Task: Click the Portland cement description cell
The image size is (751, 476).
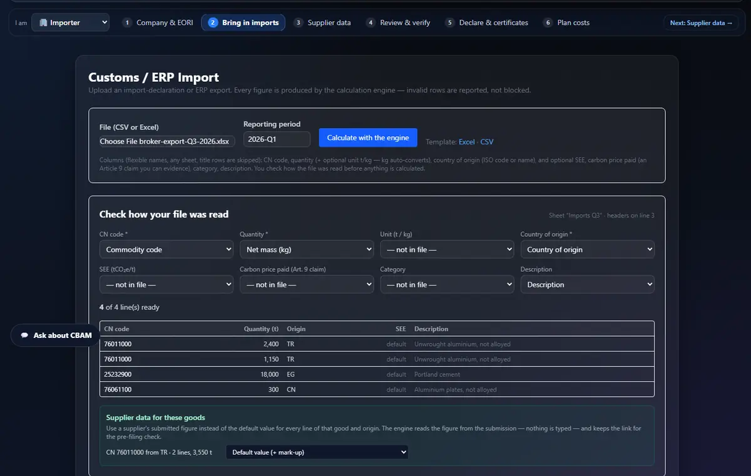Action: point(437,374)
